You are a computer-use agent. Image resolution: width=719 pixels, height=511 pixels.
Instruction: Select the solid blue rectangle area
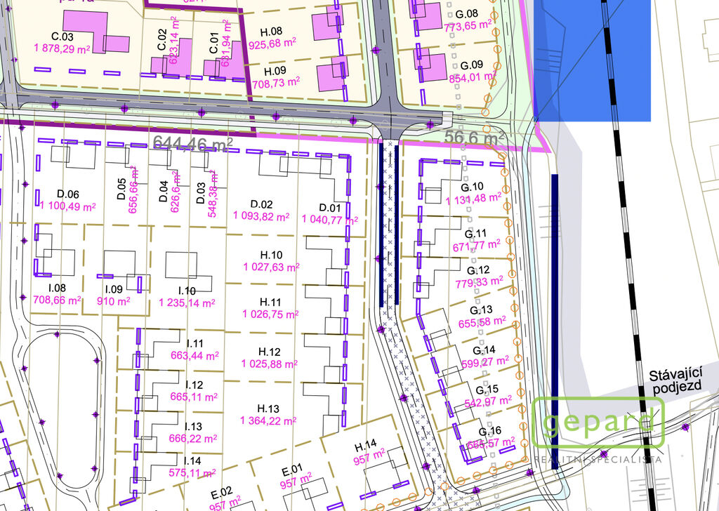[x=593, y=59]
